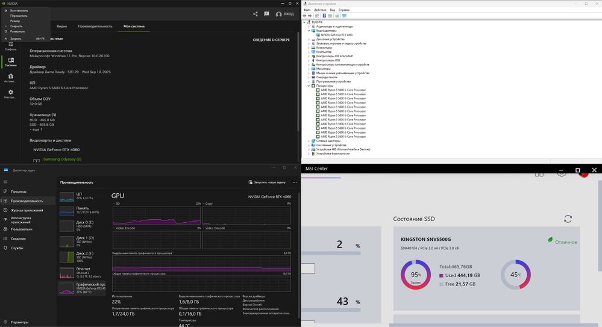Select NVIDIA GeForce RTX 4060 in Device Manager

point(336,35)
